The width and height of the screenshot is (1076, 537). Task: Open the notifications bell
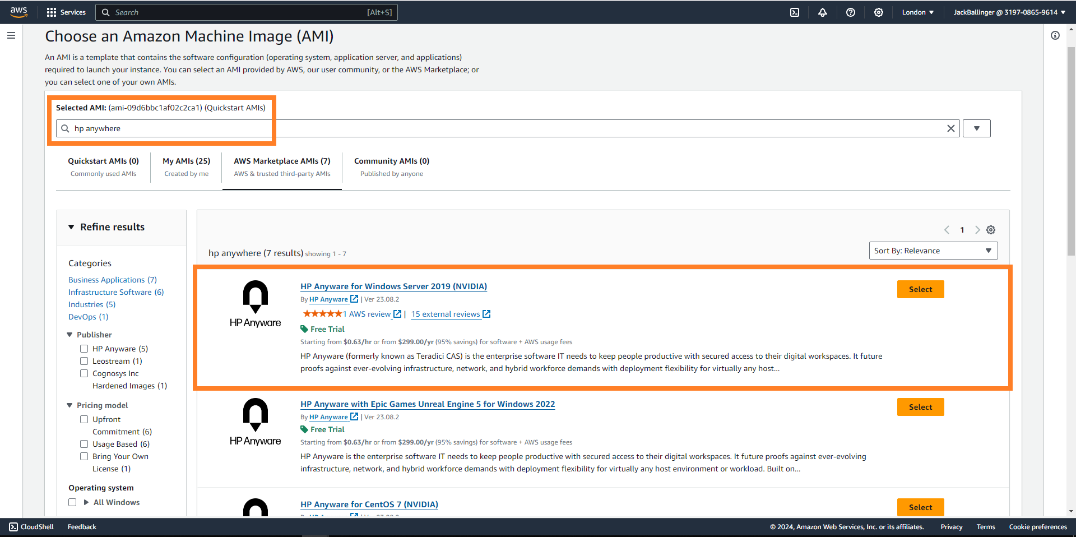823,12
